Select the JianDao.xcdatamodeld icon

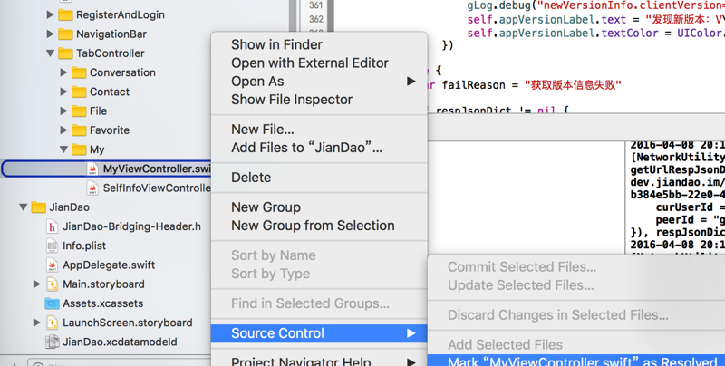pyautogui.click(x=53, y=342)
